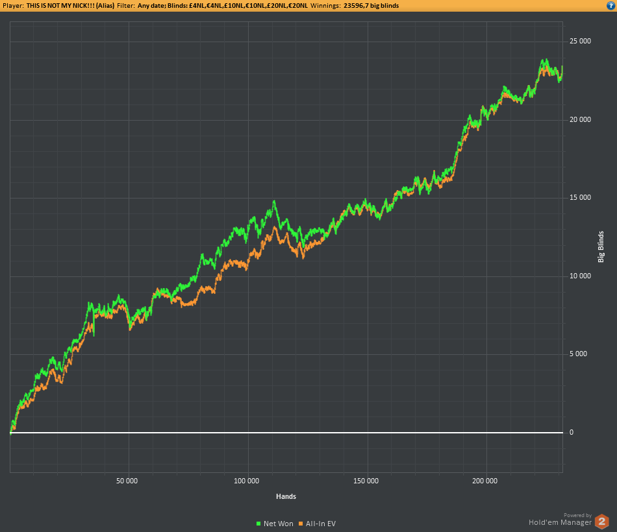617x532 pixels.
Task: Click the Net Won legend label
Action: tap(278, 524)
